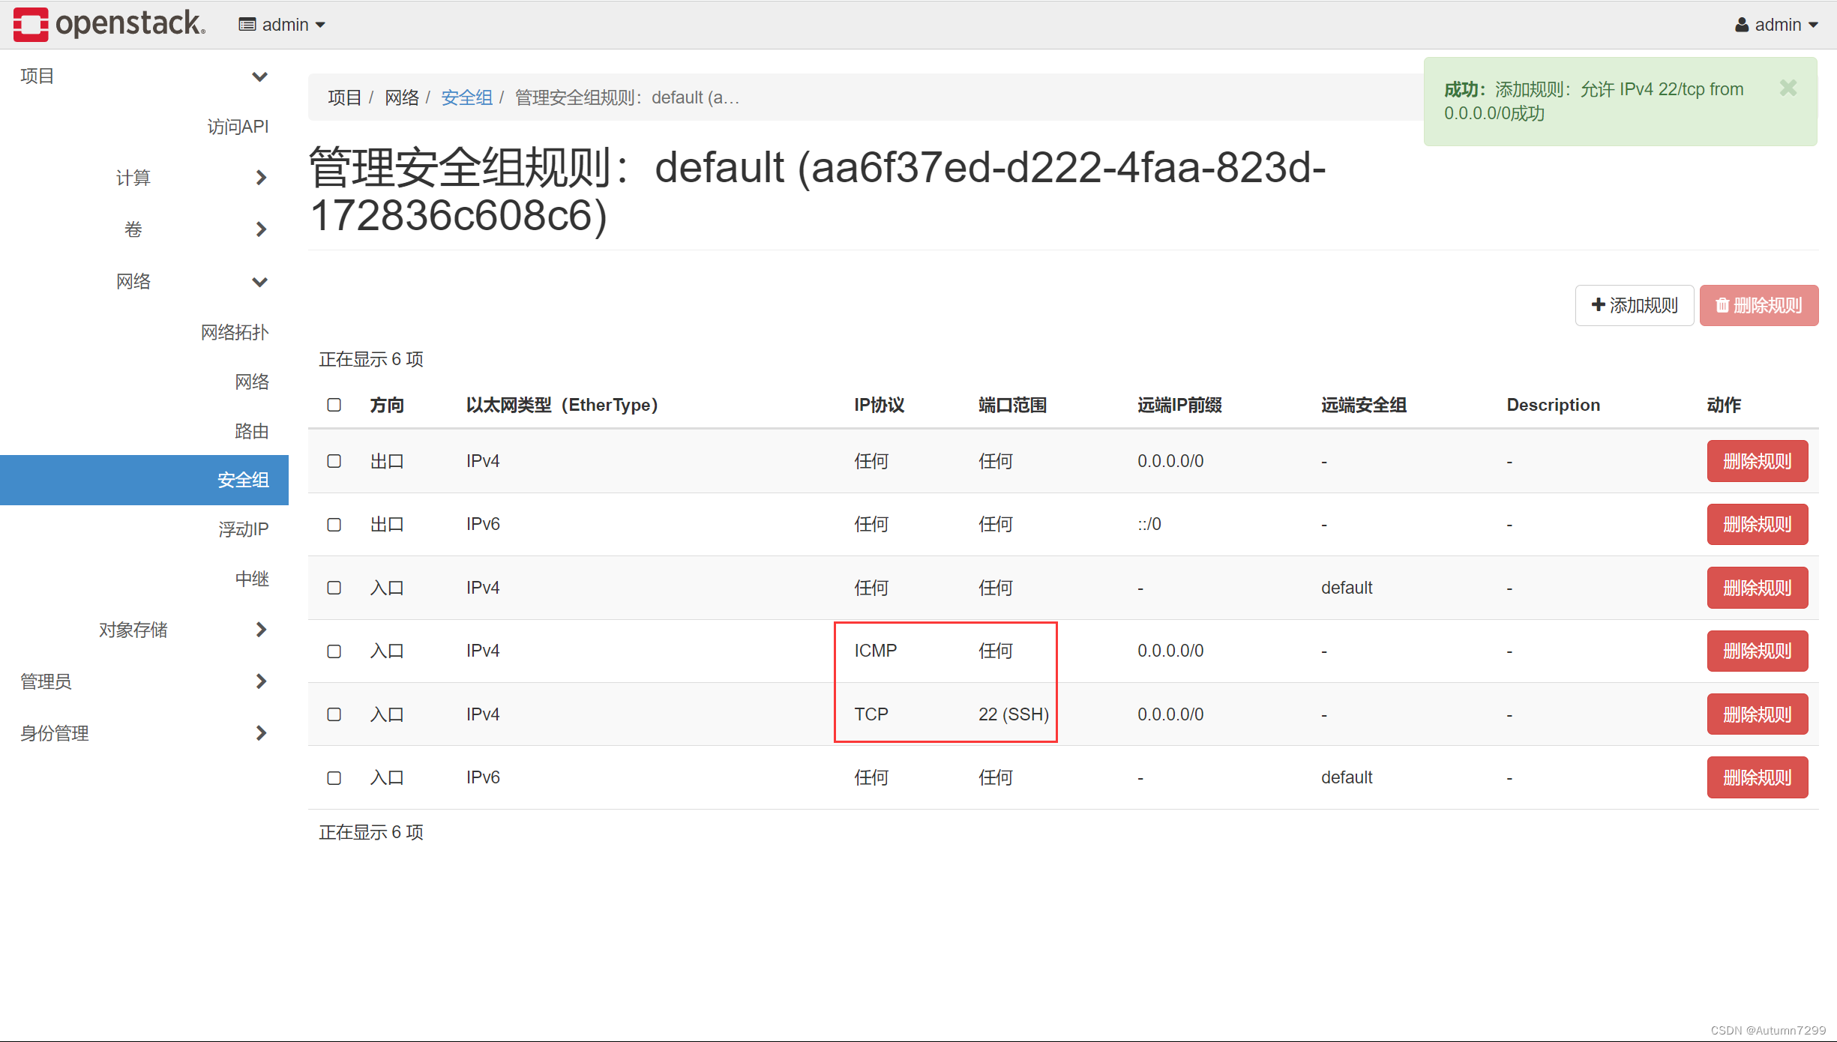Screen dimensions: 1837x1042
Task: Click the TCP protocol cell
Action: pyautogui.click(x=871, y=714)
